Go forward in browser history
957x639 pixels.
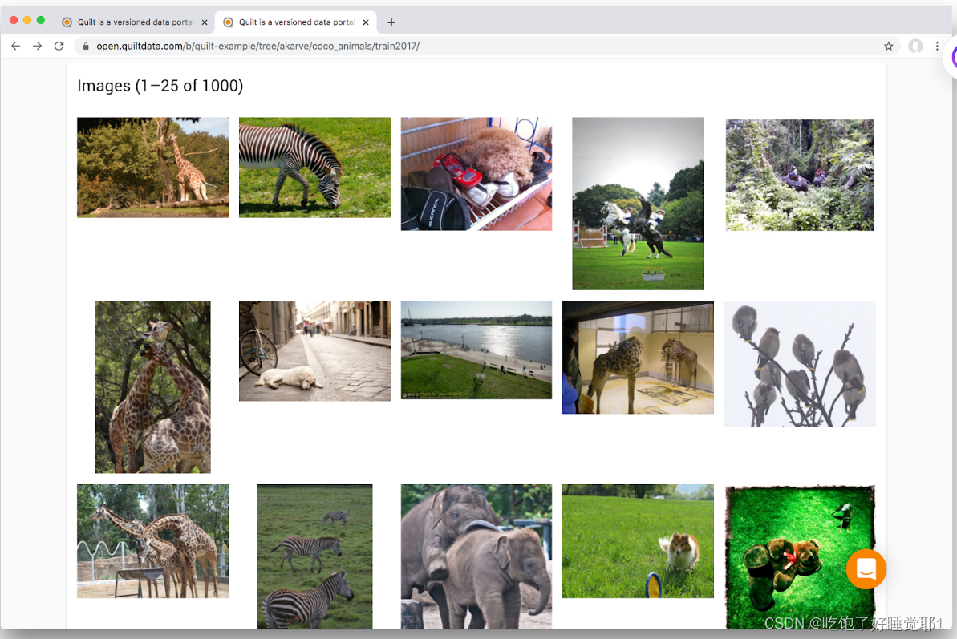pyautogui.click(x=37, y=46)
